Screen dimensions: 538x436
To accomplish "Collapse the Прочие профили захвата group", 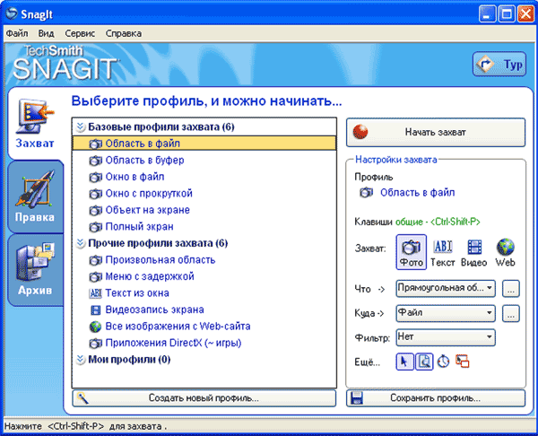I will click(x=81, y=243).
